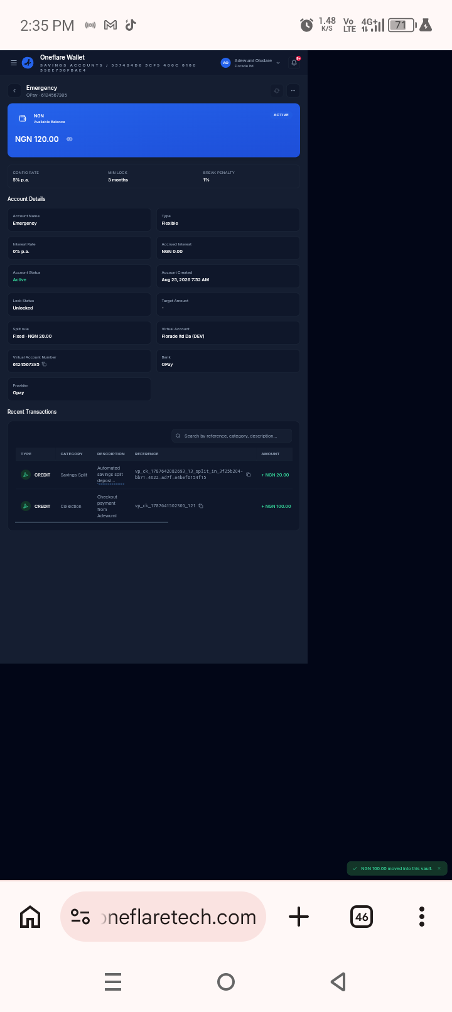Dismiss the 'moved into this vault' toast
Image resolution: width=452 pixels, height=1012 pixels.
(439, 868)
